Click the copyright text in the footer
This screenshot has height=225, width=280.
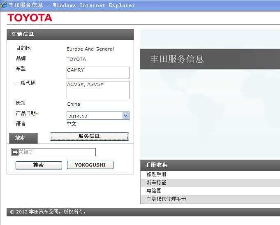[x=48, y=212]
